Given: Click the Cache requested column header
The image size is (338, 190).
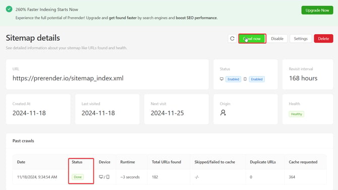Looking at the screenshot, I should pyautogui.click(x=303, y=162).
